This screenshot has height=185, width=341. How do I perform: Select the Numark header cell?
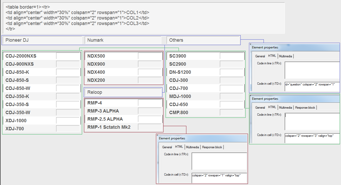123,40
